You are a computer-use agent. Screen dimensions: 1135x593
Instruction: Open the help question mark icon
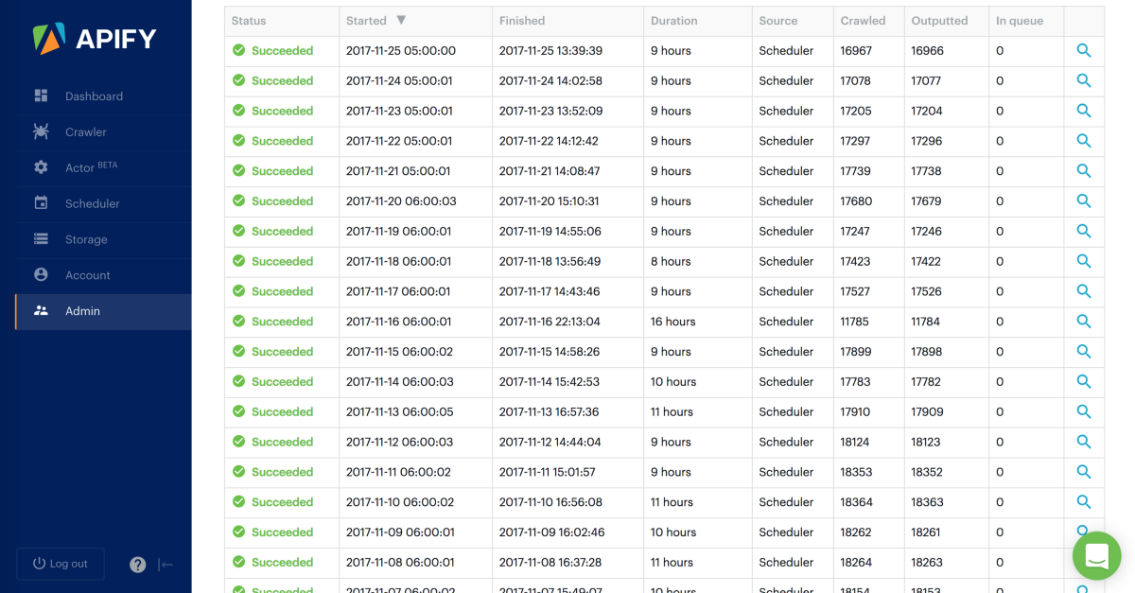[x=137, y=564]
